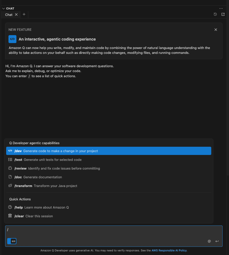Select the /dev command

pos(108,151)
